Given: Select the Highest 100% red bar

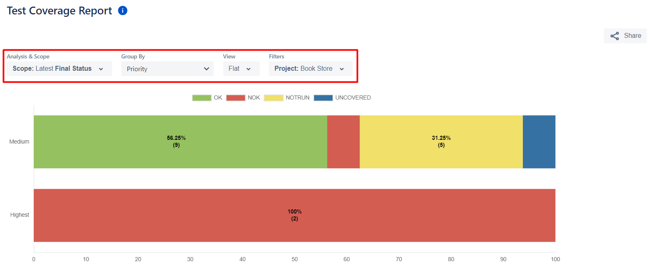Looking at the screenshot, I should 295,216.
